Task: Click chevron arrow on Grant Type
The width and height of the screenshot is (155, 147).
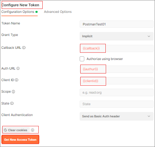Action: pyautogui.click(x=149, y=36)
